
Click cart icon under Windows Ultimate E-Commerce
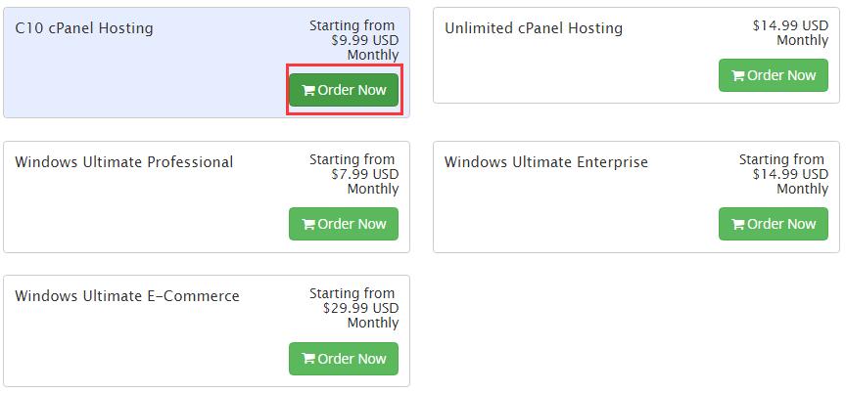tap(308, 360)
